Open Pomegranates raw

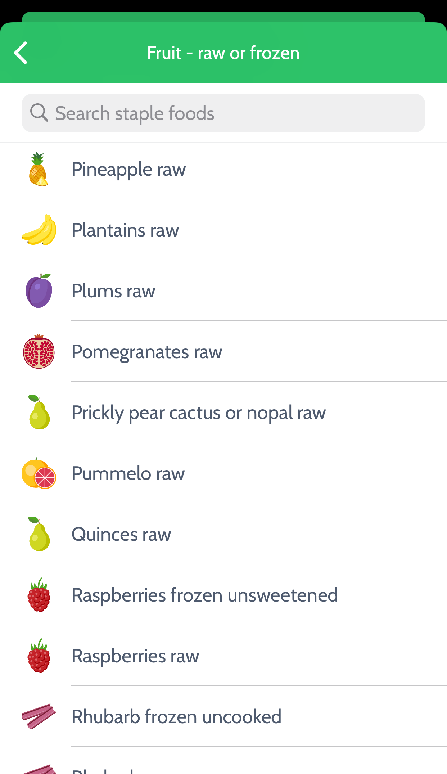point(147,352)
